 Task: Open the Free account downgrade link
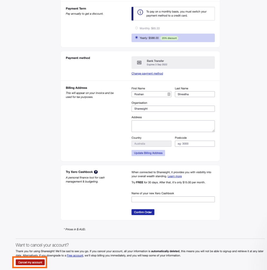75,255
